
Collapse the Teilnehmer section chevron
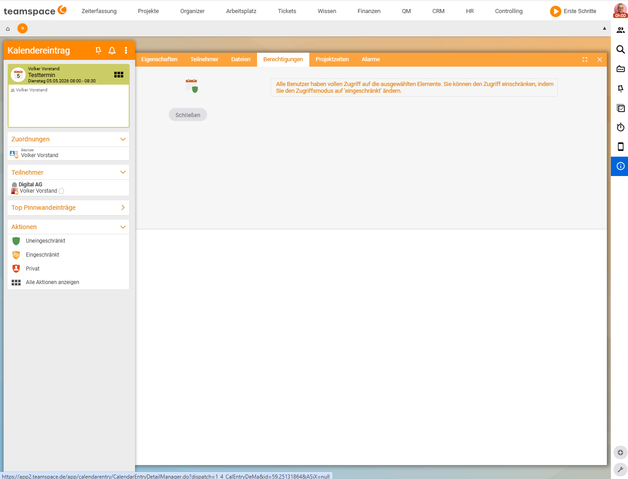(123, 172)
